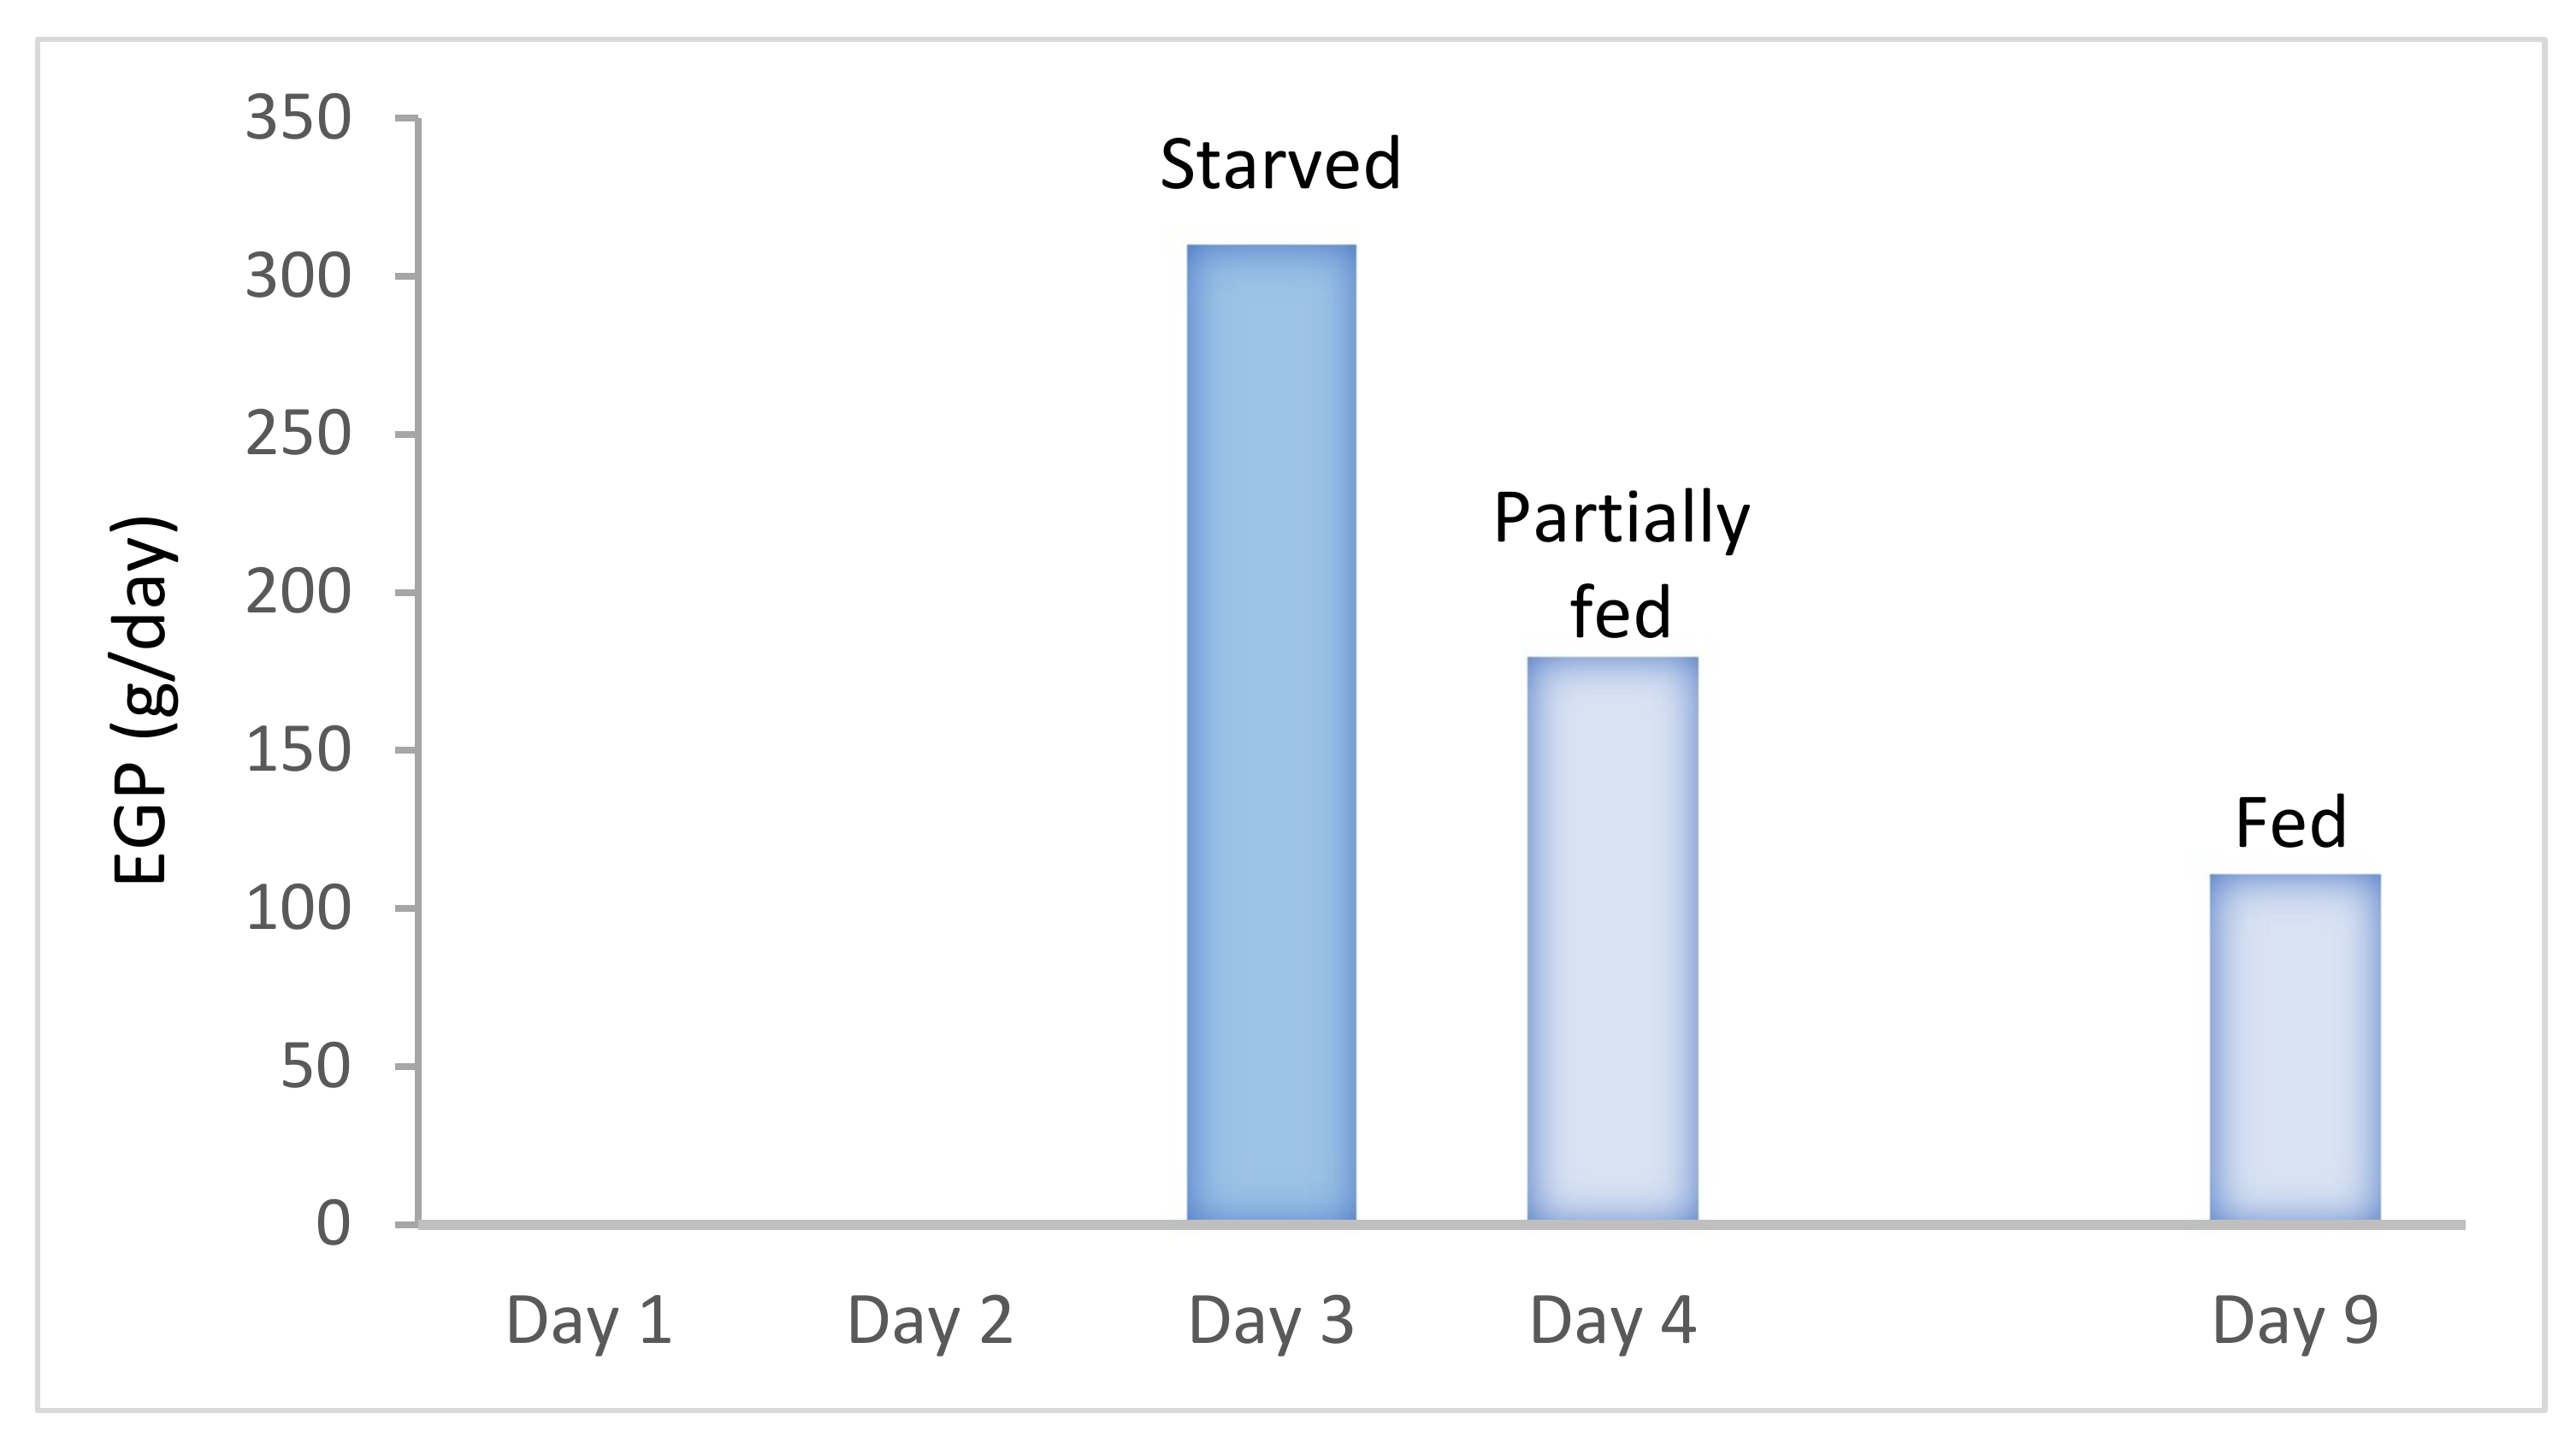The width and height of the screenshot is (2576, 1437).
Task: Select the 200 y-axis tick label
Action: [298, 592]
